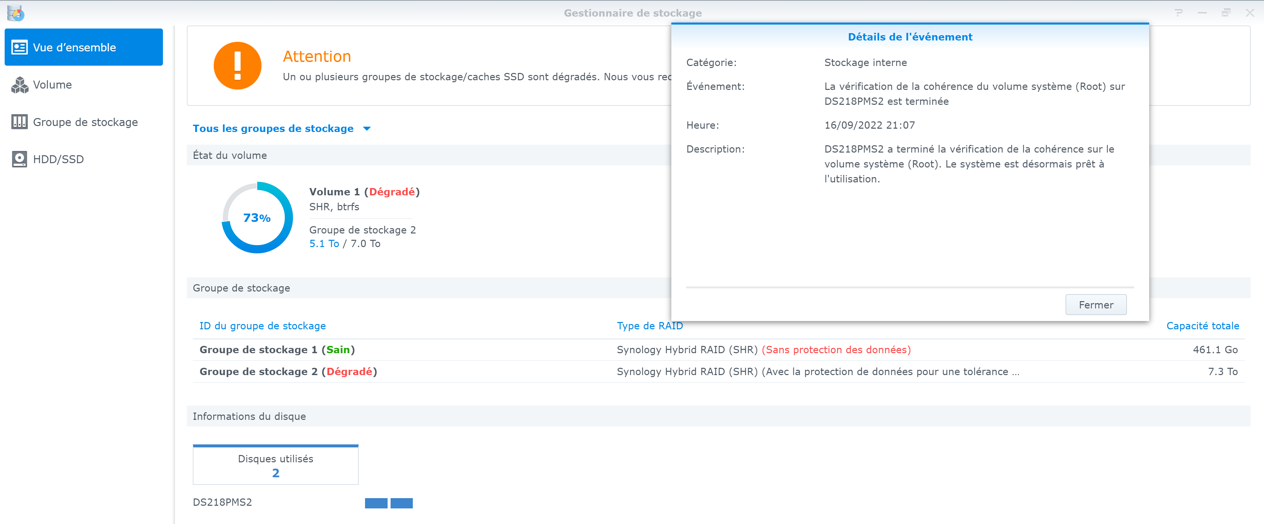Screen dimensions: 1264x524
Task: Click the DS218PMS2 device label
Action: (x=222, y=502)
